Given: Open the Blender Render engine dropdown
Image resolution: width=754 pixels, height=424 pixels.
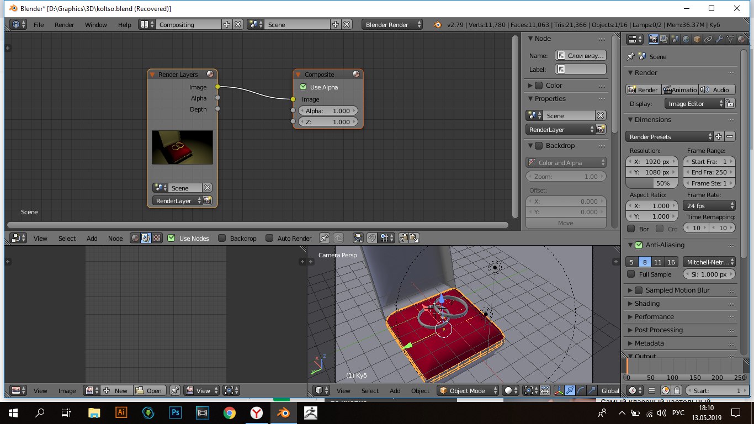Looking at the screenshot, I should (x=392, y=24).
